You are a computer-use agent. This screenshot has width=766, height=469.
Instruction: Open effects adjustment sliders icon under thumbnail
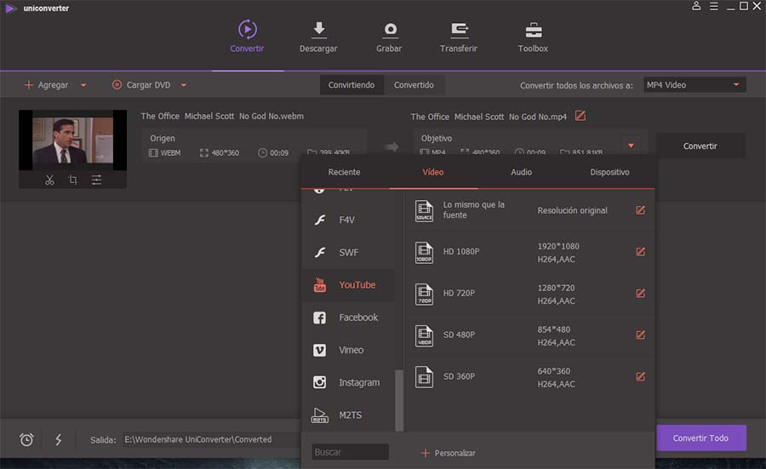(97, 180)
